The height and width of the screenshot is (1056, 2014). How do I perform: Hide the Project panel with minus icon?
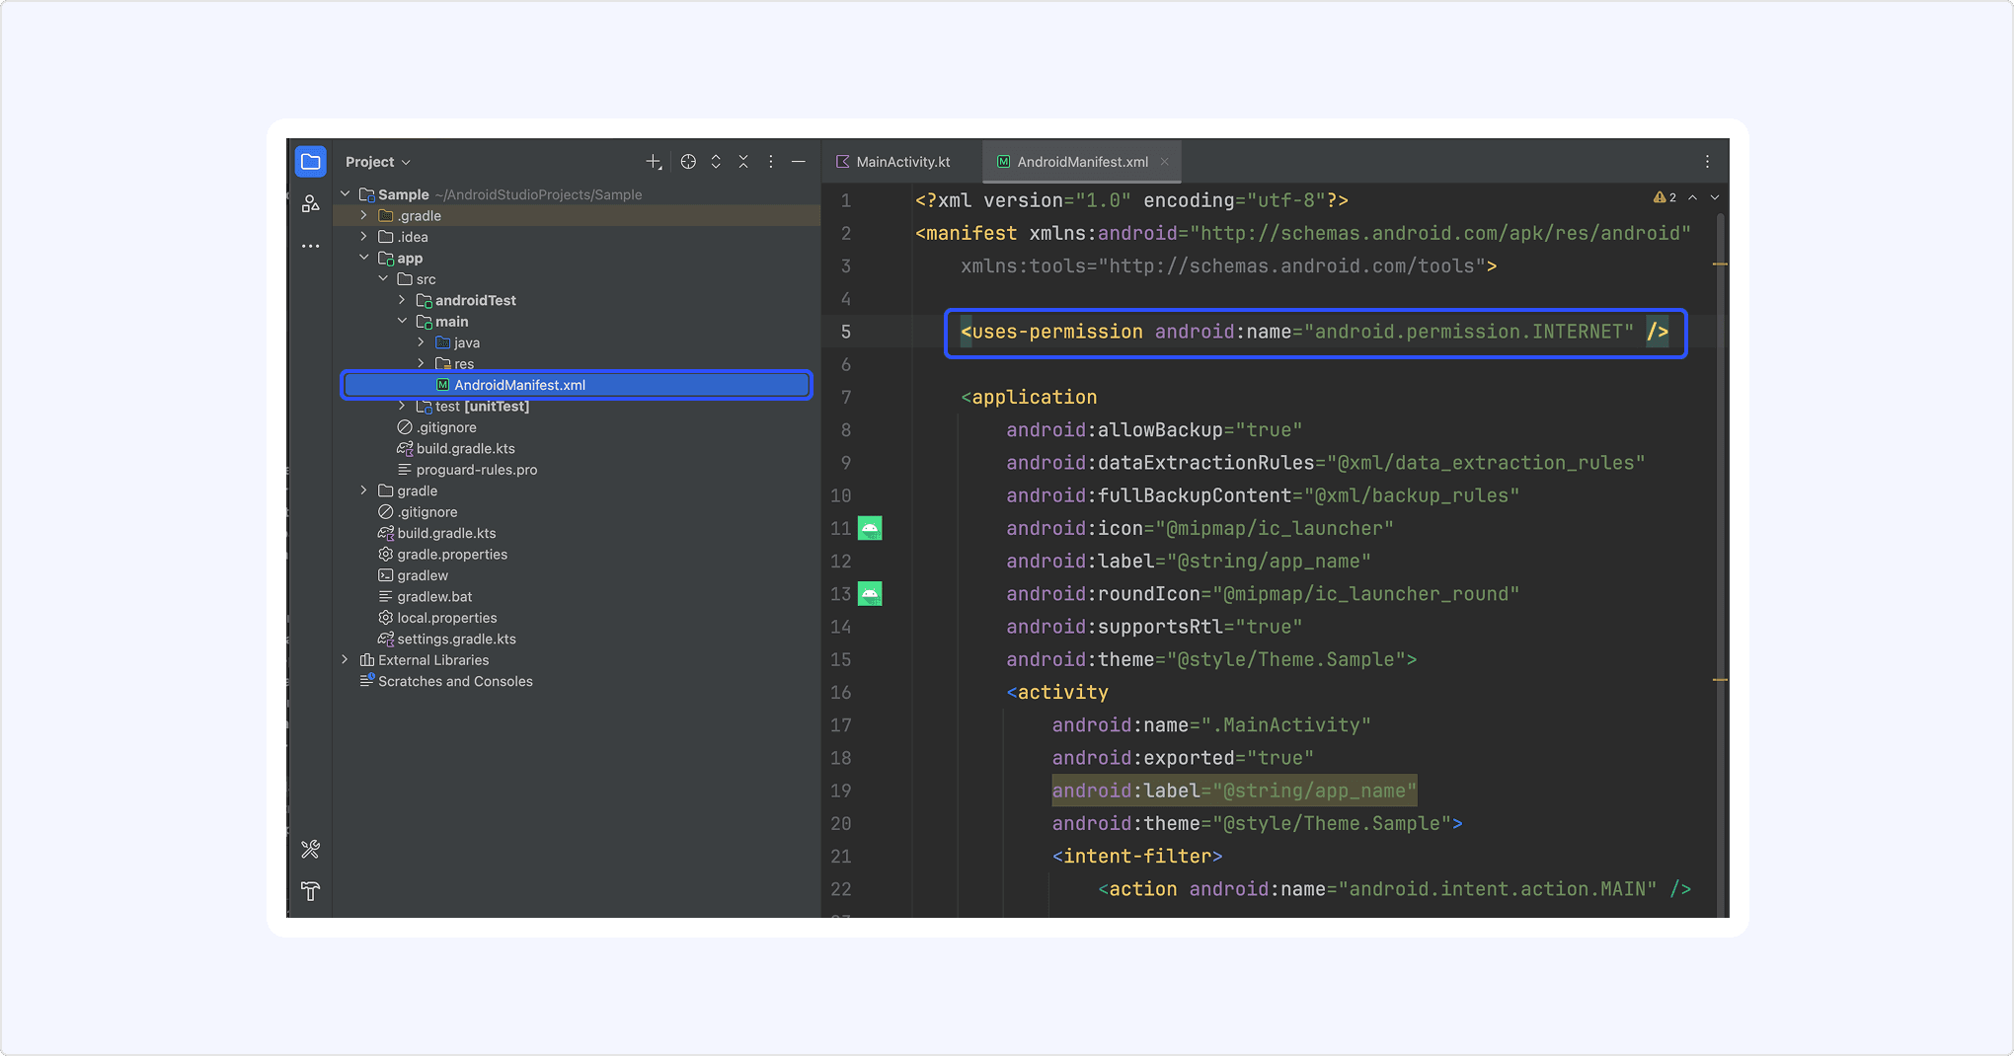(x=799, y=162)
